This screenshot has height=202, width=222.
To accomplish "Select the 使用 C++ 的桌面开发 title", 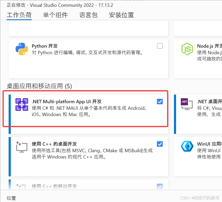I will 54,144.
